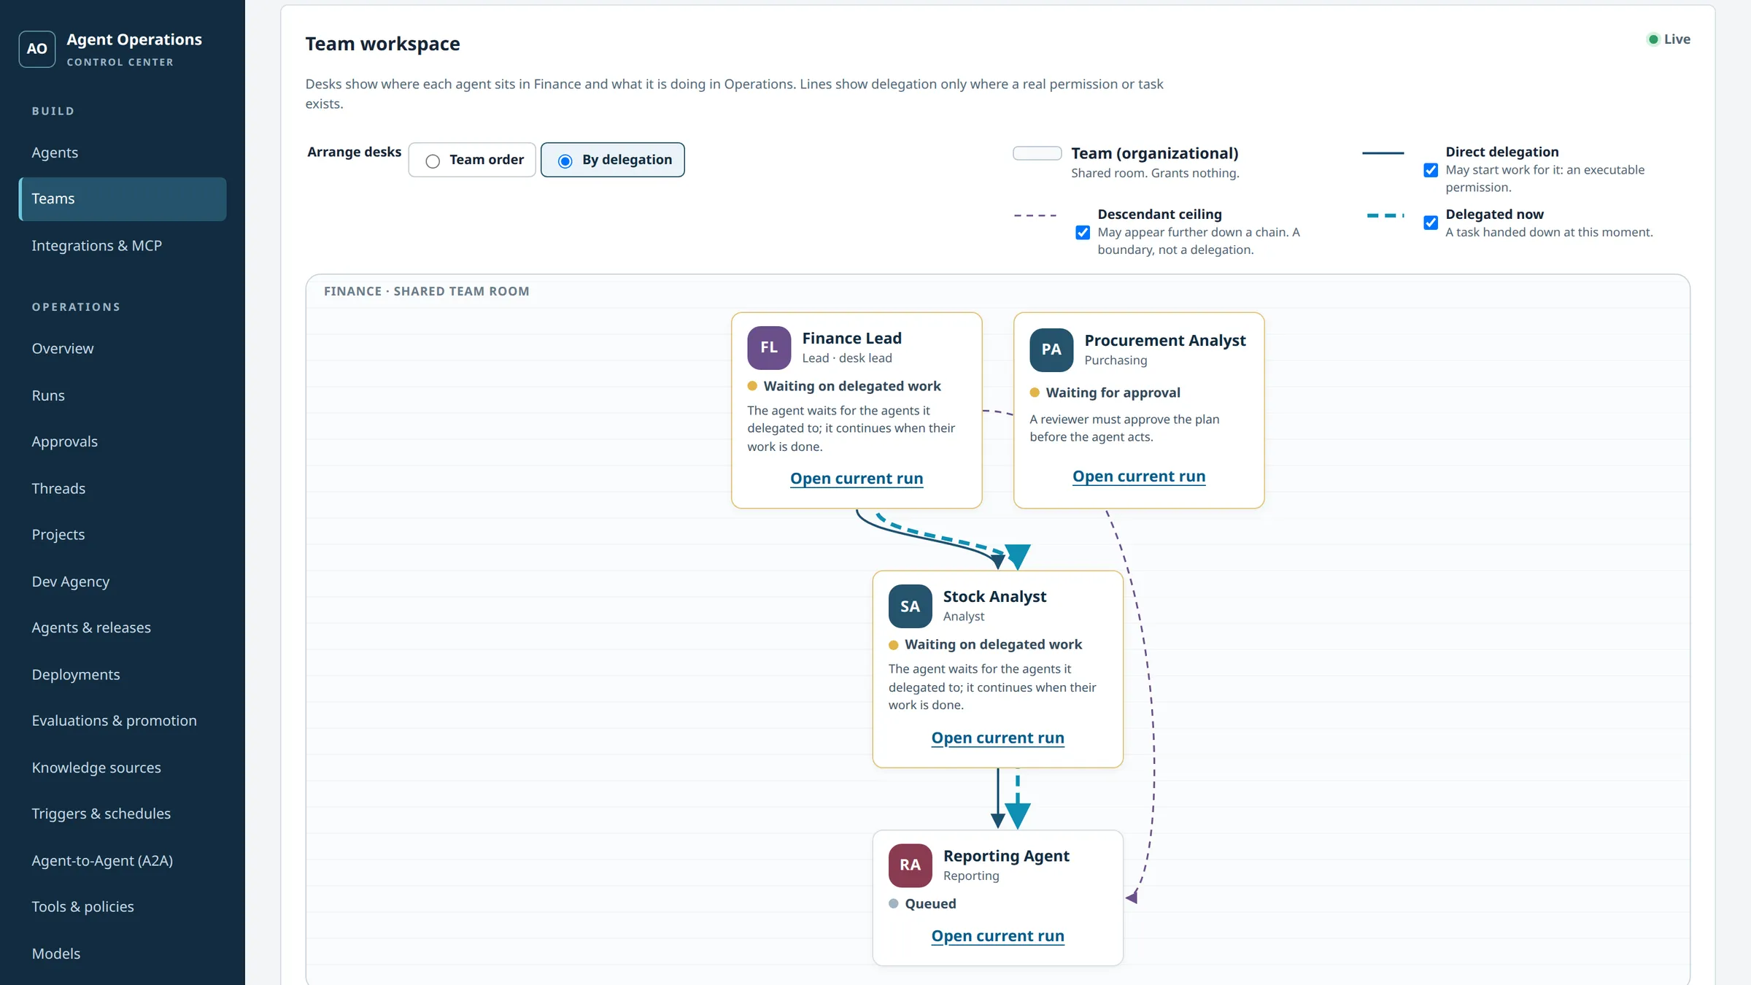Screen dimensions: 1751x985
Task: Open Triggers & schedules page
Action: tap(123, 814)
